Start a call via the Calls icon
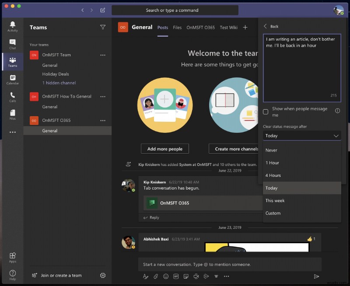The height and width of the screenshot is (286, 350). [13, 95]
